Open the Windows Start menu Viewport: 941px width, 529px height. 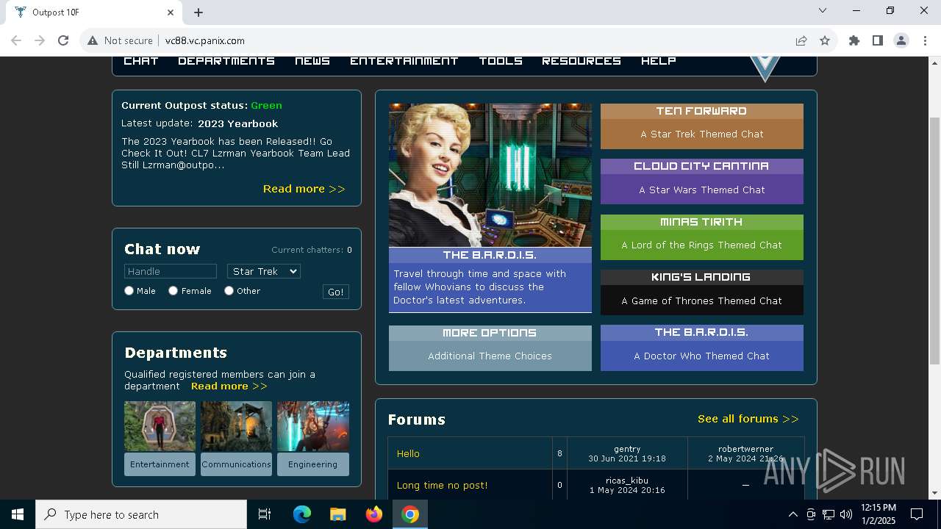pyautogui.click(x=18, y=514)
